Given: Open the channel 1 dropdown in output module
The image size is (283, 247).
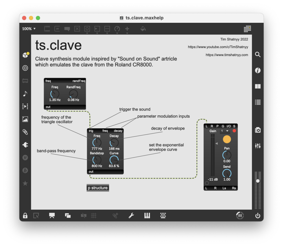Looking at the screenshot, I should click(225, 131).
